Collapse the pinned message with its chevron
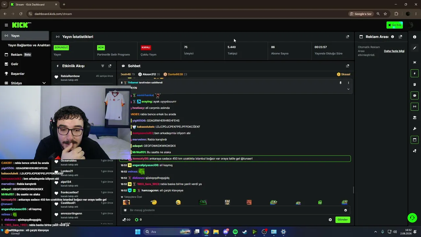 348,89
